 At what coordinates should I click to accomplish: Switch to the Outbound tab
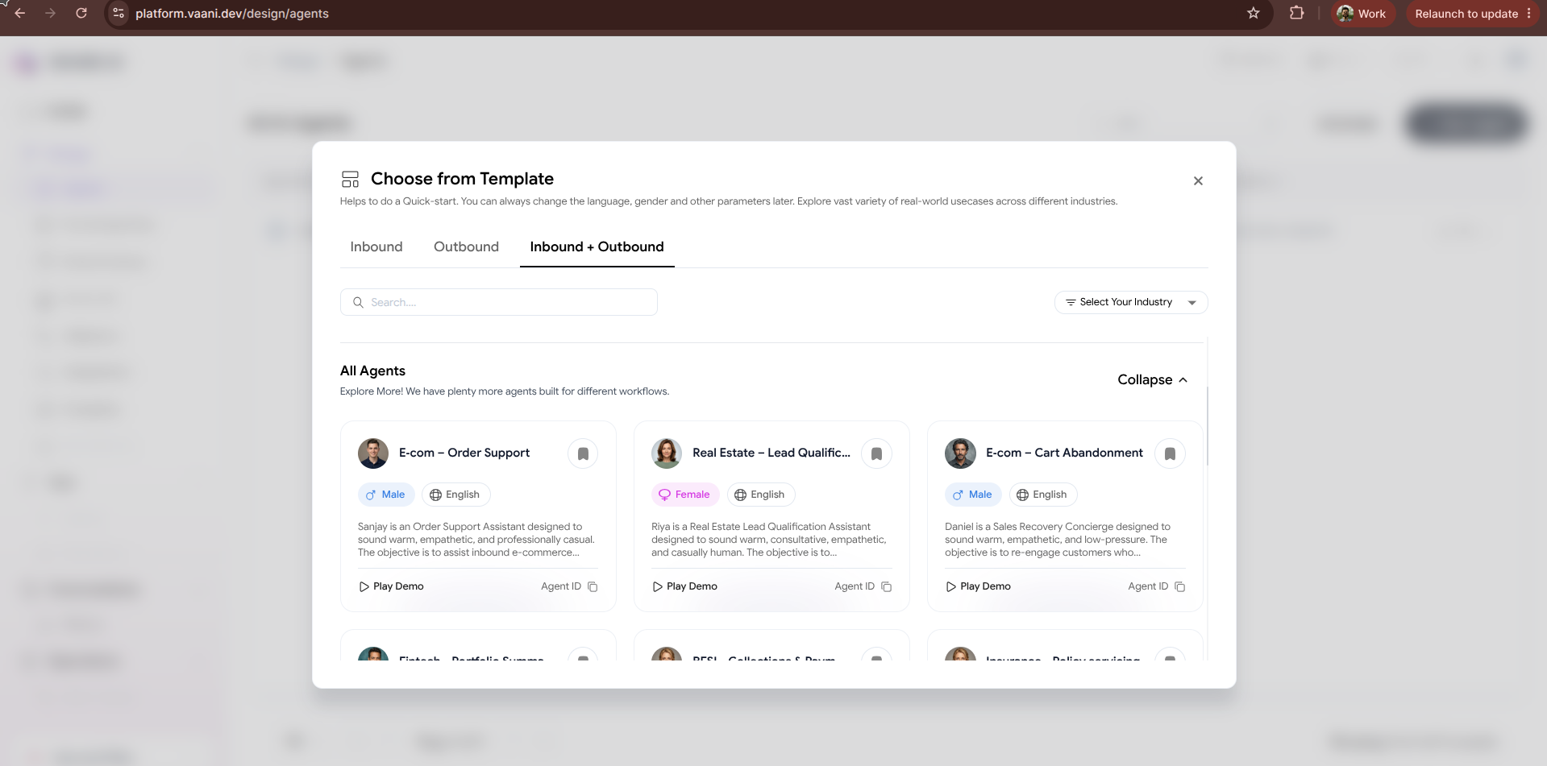(x=466, y=246)
